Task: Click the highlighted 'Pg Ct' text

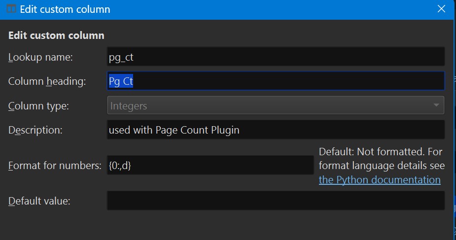Action: [121, 81]
